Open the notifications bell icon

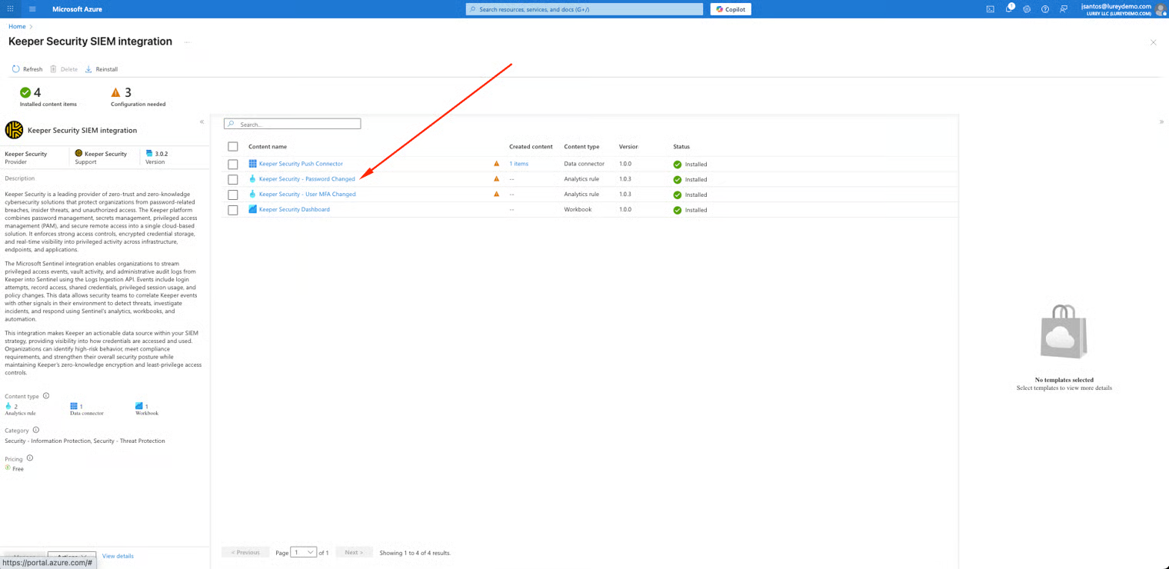pos(1009,9)
